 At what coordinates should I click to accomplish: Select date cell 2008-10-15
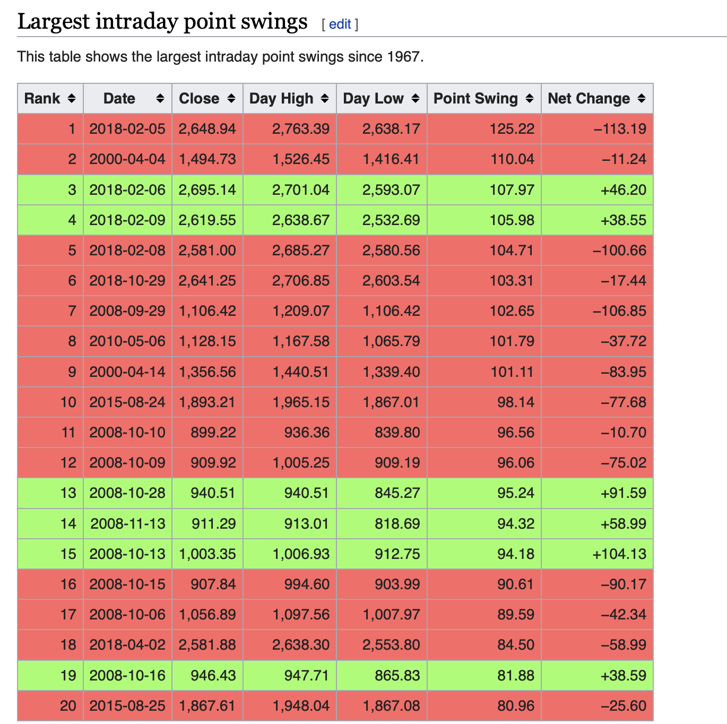point(127,584)
